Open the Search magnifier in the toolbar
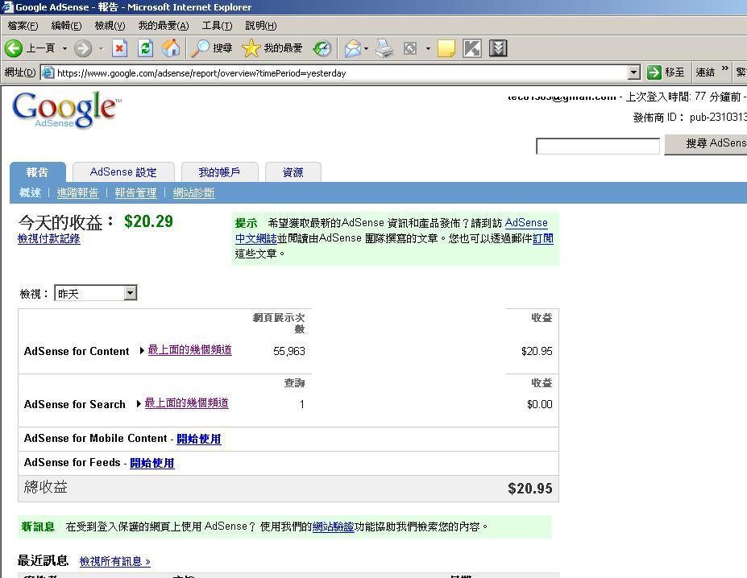The height and width of the screenshot is (578, 747). click(x=200, y=48)
